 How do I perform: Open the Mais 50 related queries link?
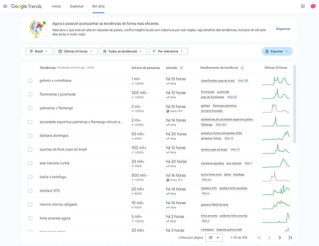click(x=232, y=97)
